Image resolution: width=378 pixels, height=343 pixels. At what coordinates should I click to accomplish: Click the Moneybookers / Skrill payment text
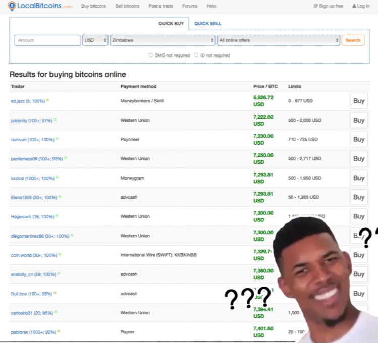[x=142, y=101]
